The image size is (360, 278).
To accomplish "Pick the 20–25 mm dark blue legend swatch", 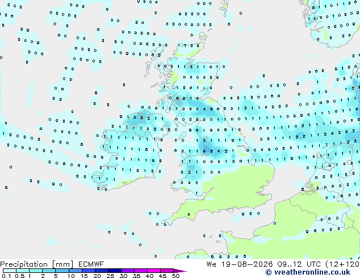I will [x=102, y=271].
